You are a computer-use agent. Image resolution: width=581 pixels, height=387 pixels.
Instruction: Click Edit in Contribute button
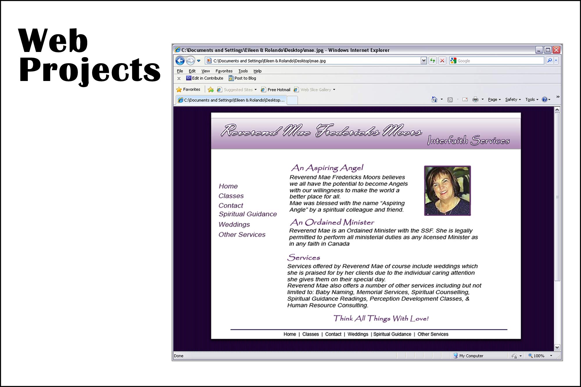(x=205, y=78)
